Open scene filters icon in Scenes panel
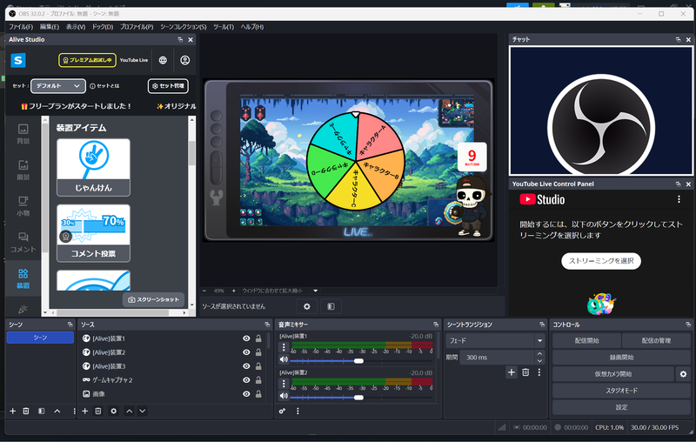Screen dimensions: 696x442 [x=41, y=411]
